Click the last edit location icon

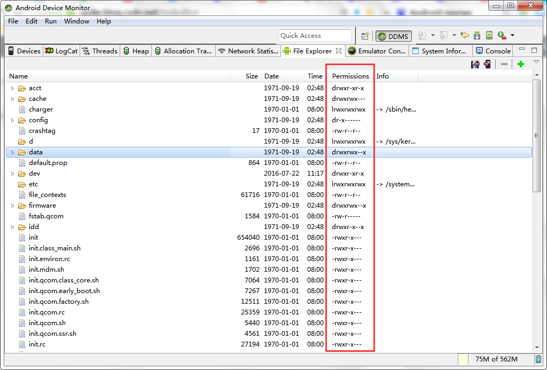(464, 35)
